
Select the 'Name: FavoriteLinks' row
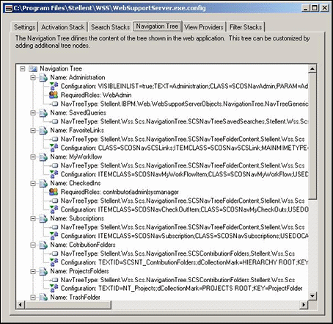[77, 131]
